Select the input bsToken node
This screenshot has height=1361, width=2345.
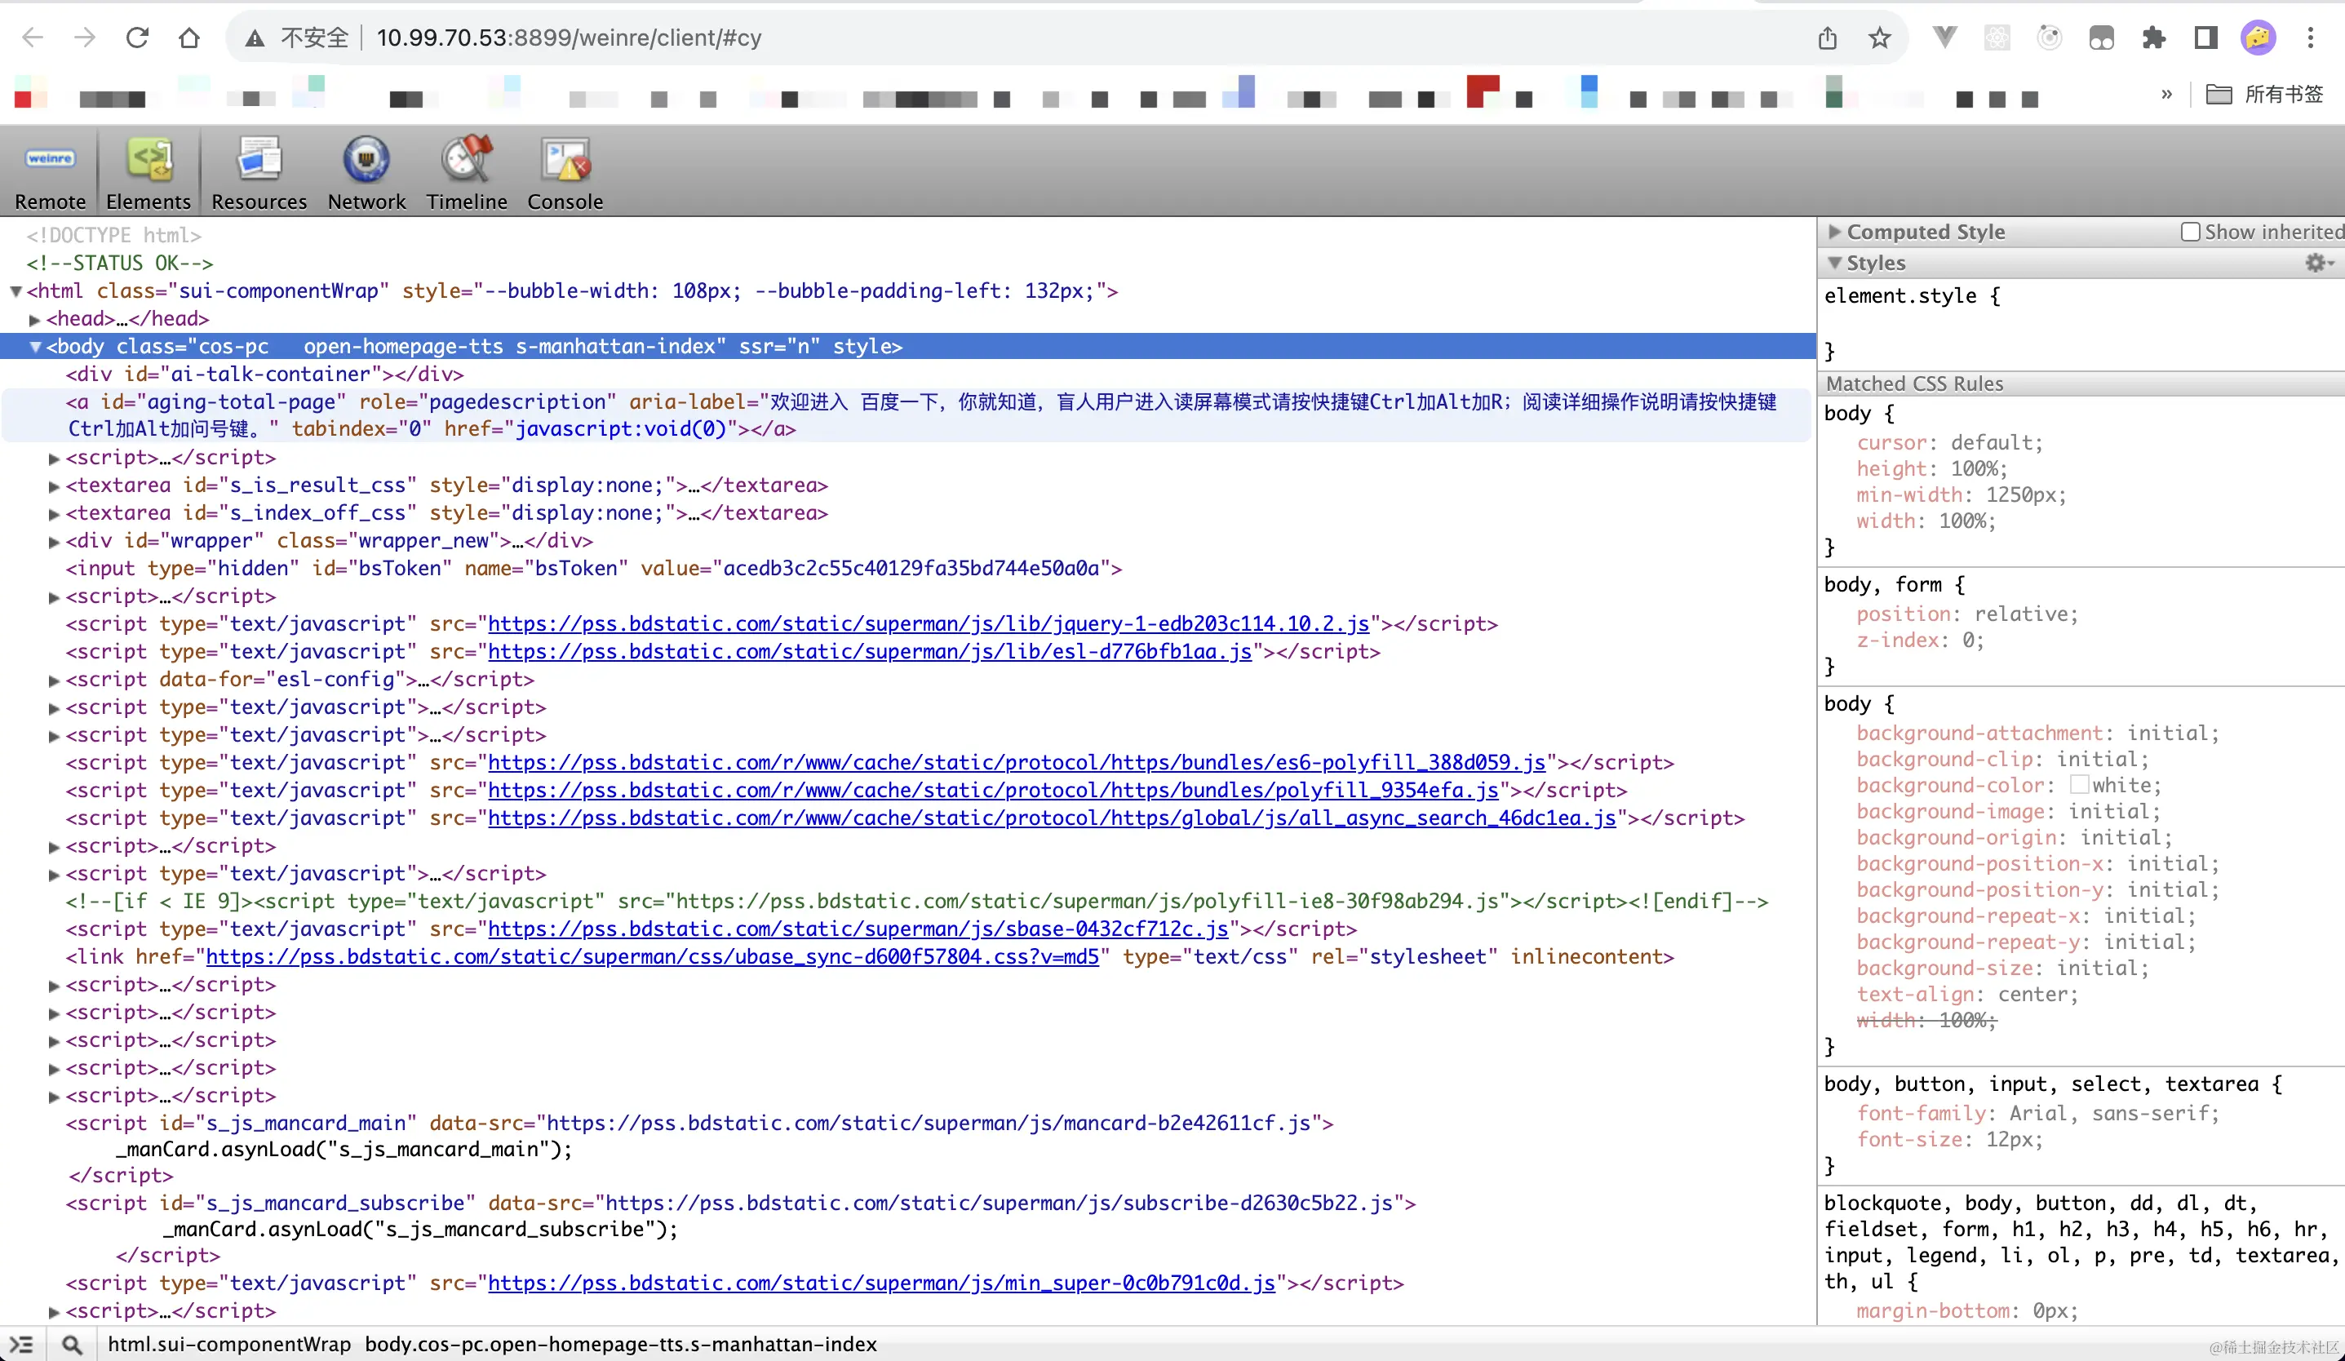pos(594,569)
